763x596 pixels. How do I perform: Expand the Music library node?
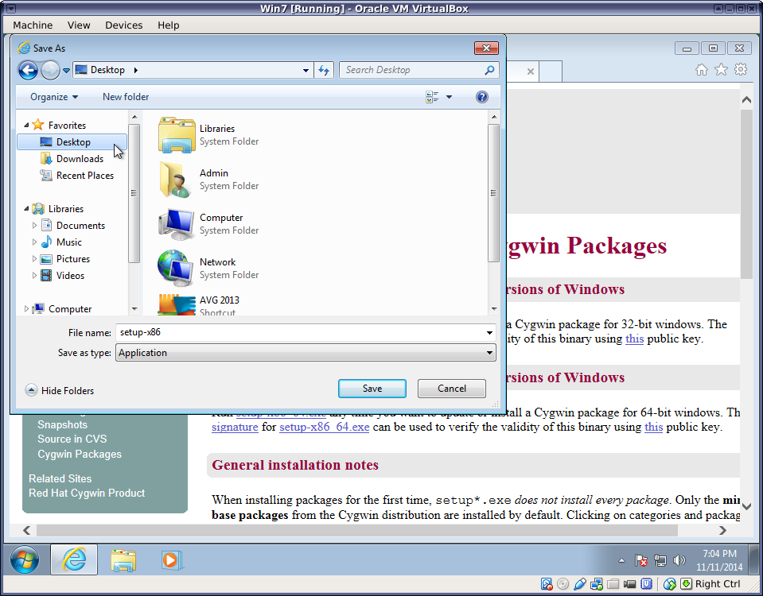pos(34,242)
